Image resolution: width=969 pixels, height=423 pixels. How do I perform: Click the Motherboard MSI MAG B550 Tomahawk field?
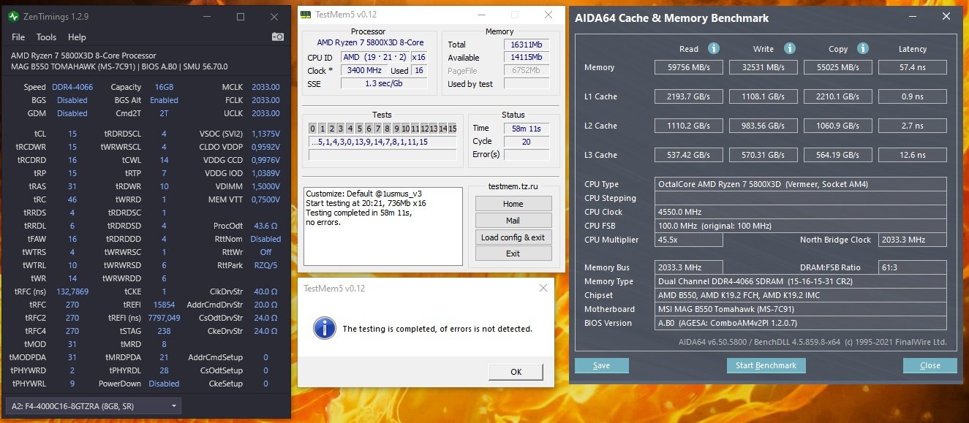[801, 309]
